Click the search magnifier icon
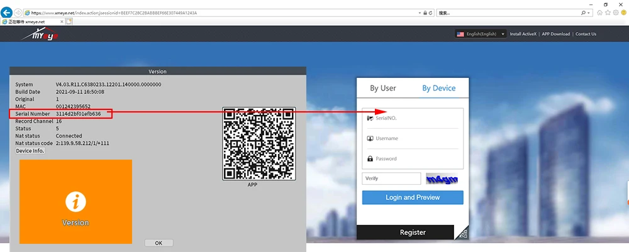This screenshot has width=629, height=252. [x=583, y=13]
